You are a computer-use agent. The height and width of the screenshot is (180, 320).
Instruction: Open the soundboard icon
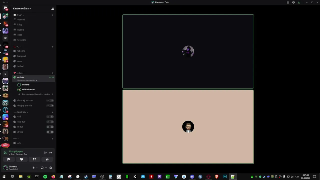click(x=47, y=159)
